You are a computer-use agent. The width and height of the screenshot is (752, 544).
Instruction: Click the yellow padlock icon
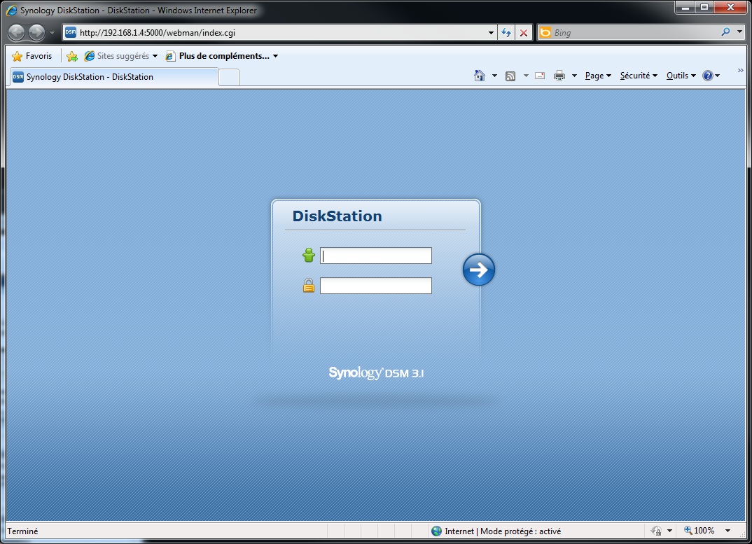[308, 286]
